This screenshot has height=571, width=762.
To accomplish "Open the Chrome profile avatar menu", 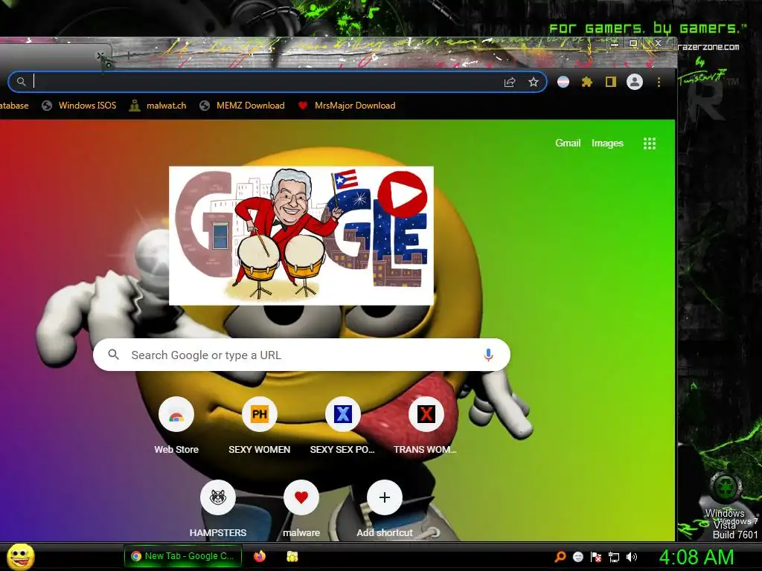I will pos(635,82).
